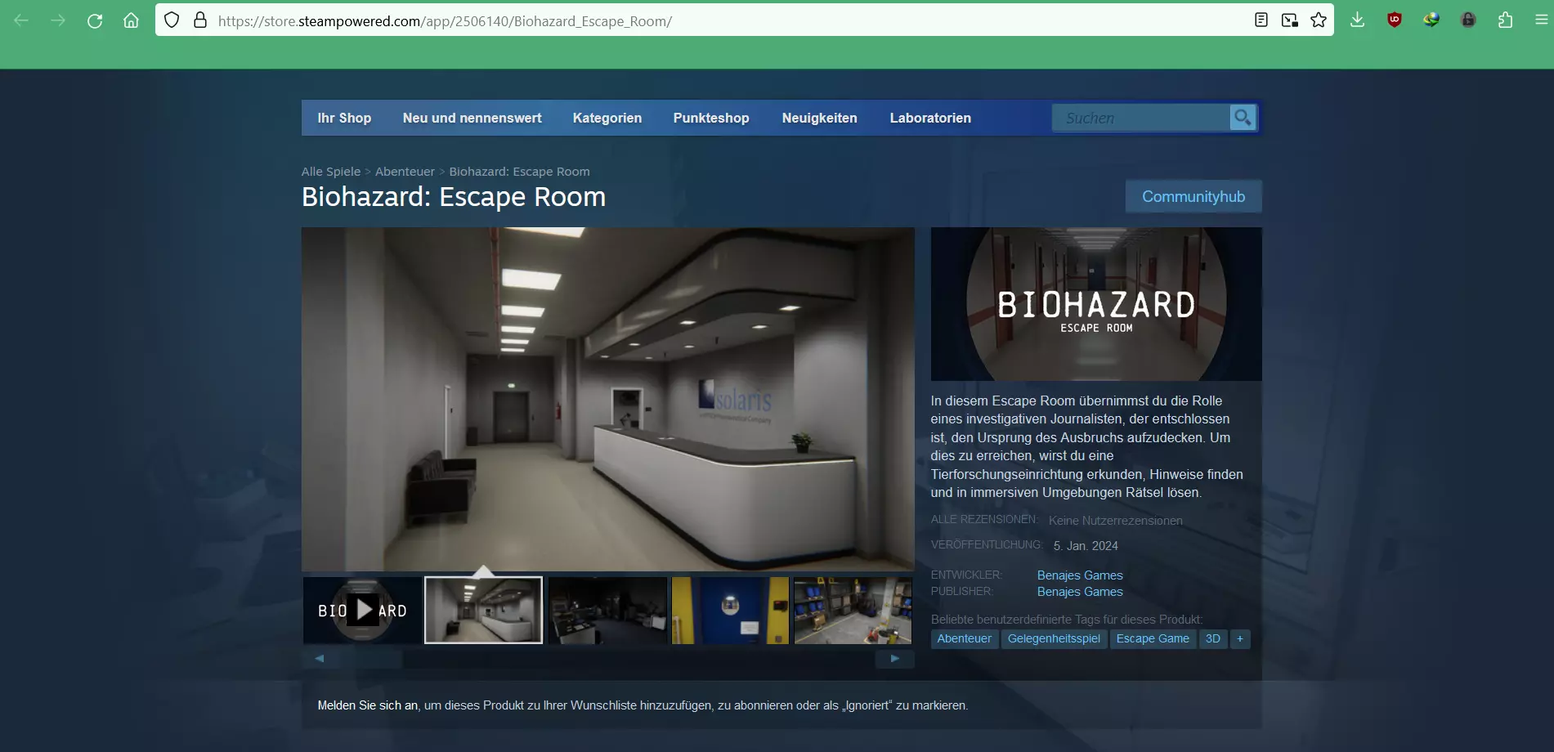Play the Biohazard trailer thumbnail
This screenshot has height=752, width=1554.
coord(362,610)
